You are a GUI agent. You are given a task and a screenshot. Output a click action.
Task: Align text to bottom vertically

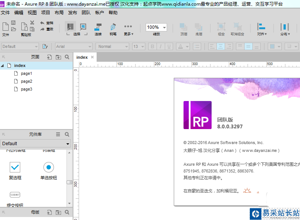(x=257, y=46)
